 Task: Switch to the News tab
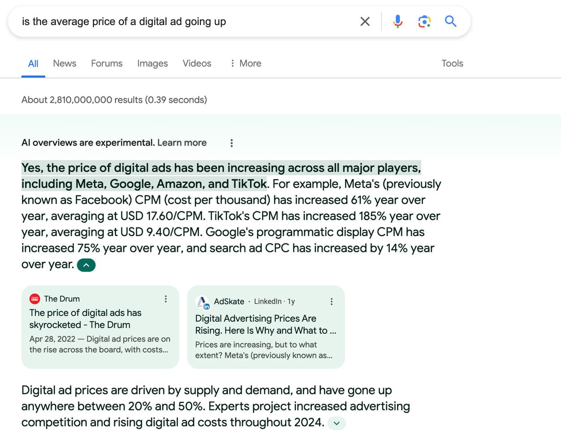[65, 63]
